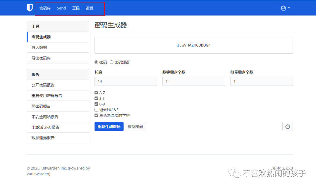This screenshot has height=187, width=316.
Task: Select the 密码短语 radio button
Action: (111, 62)
